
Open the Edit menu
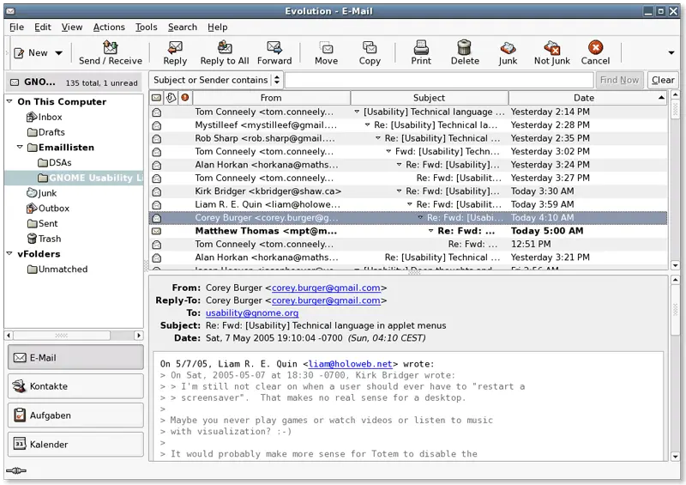[x=42, y=27]
